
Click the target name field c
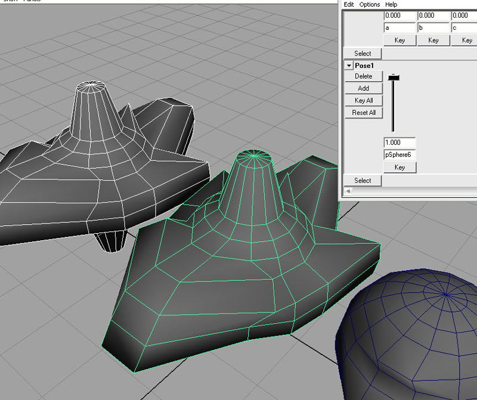click(x=464, y=27)
